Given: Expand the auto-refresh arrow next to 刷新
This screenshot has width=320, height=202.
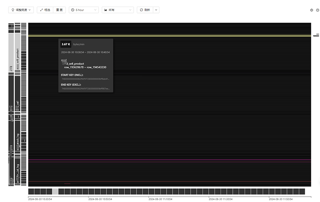Looking at the screenshot, I should point(156,10).
